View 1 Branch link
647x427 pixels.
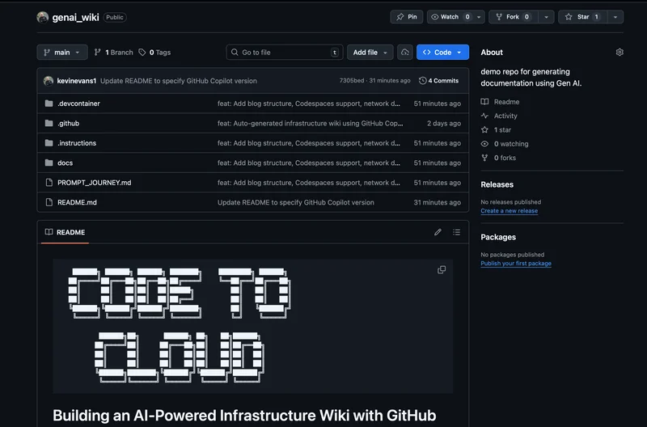(x=113, y=53)
